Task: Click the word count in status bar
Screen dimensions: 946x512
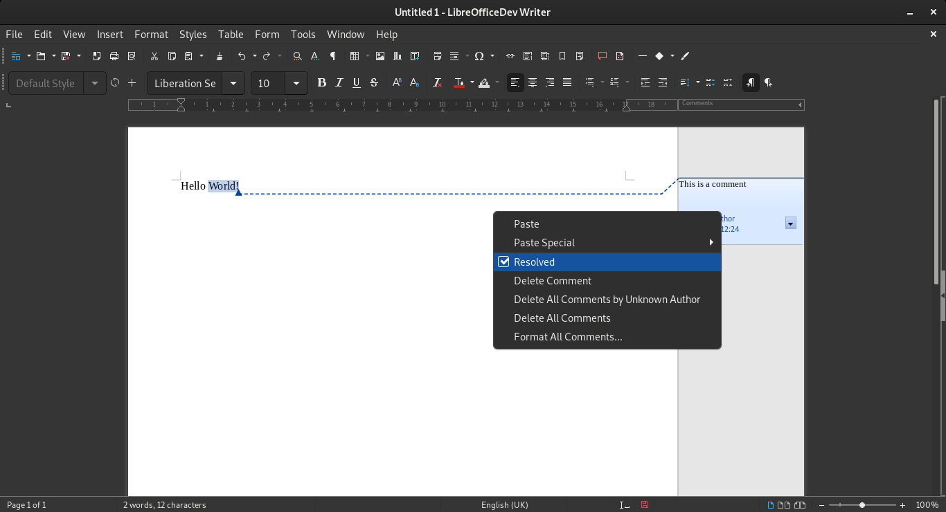Action: (x=165, y=505)
